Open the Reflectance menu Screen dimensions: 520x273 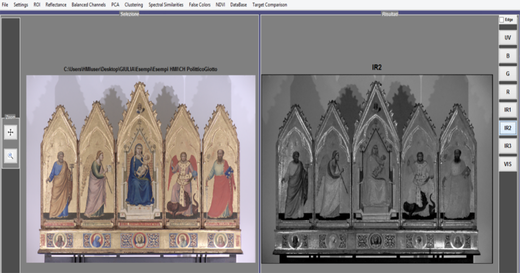[x=56, y=5]
